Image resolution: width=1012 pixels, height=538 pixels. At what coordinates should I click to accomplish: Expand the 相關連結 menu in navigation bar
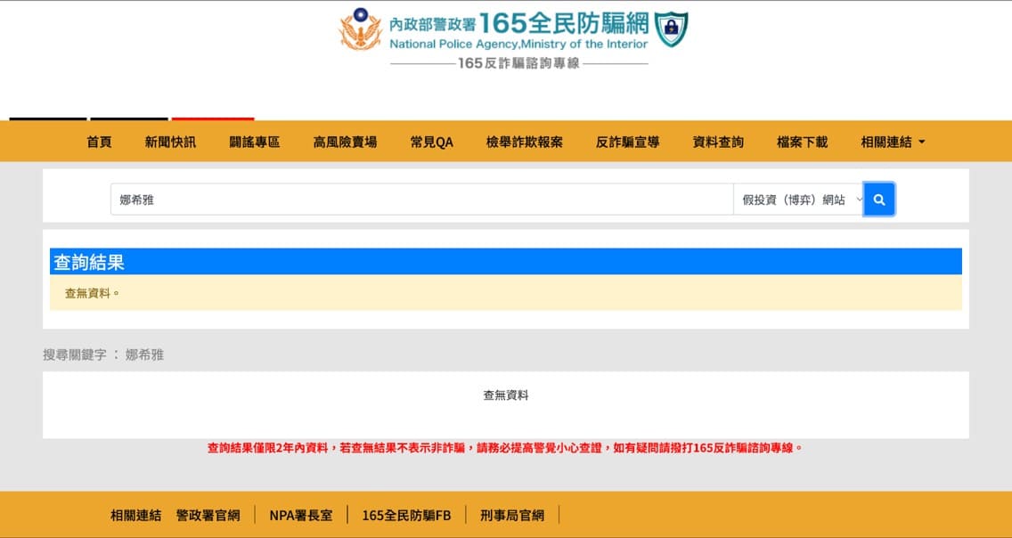pos(893,142)
